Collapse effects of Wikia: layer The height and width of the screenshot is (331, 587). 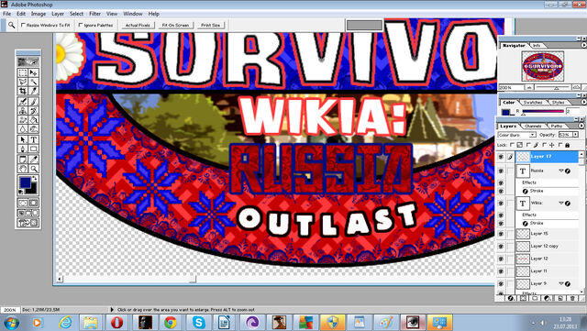pos(561,203)
